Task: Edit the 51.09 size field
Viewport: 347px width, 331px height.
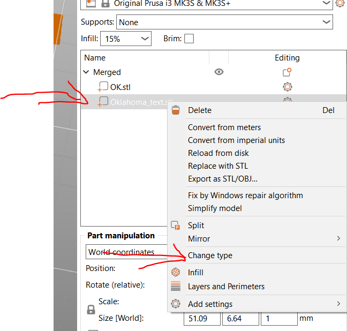Action: pos(202,319)
